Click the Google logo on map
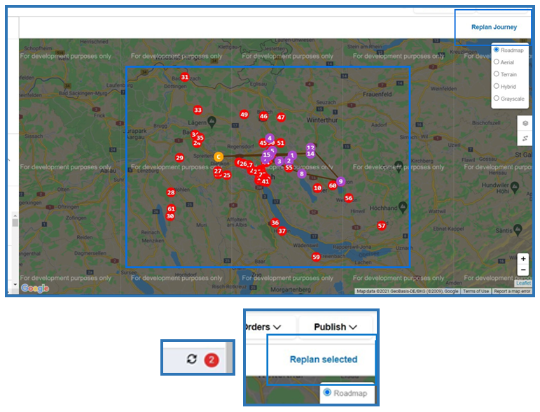Screen dimensions: 540x412 tap(35, 288)
